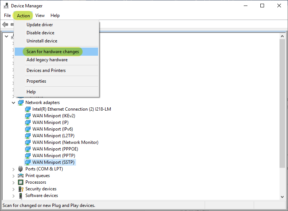
Task: Select WAN Miniport (IKEv2) label
Action: [x=53, y=116]
